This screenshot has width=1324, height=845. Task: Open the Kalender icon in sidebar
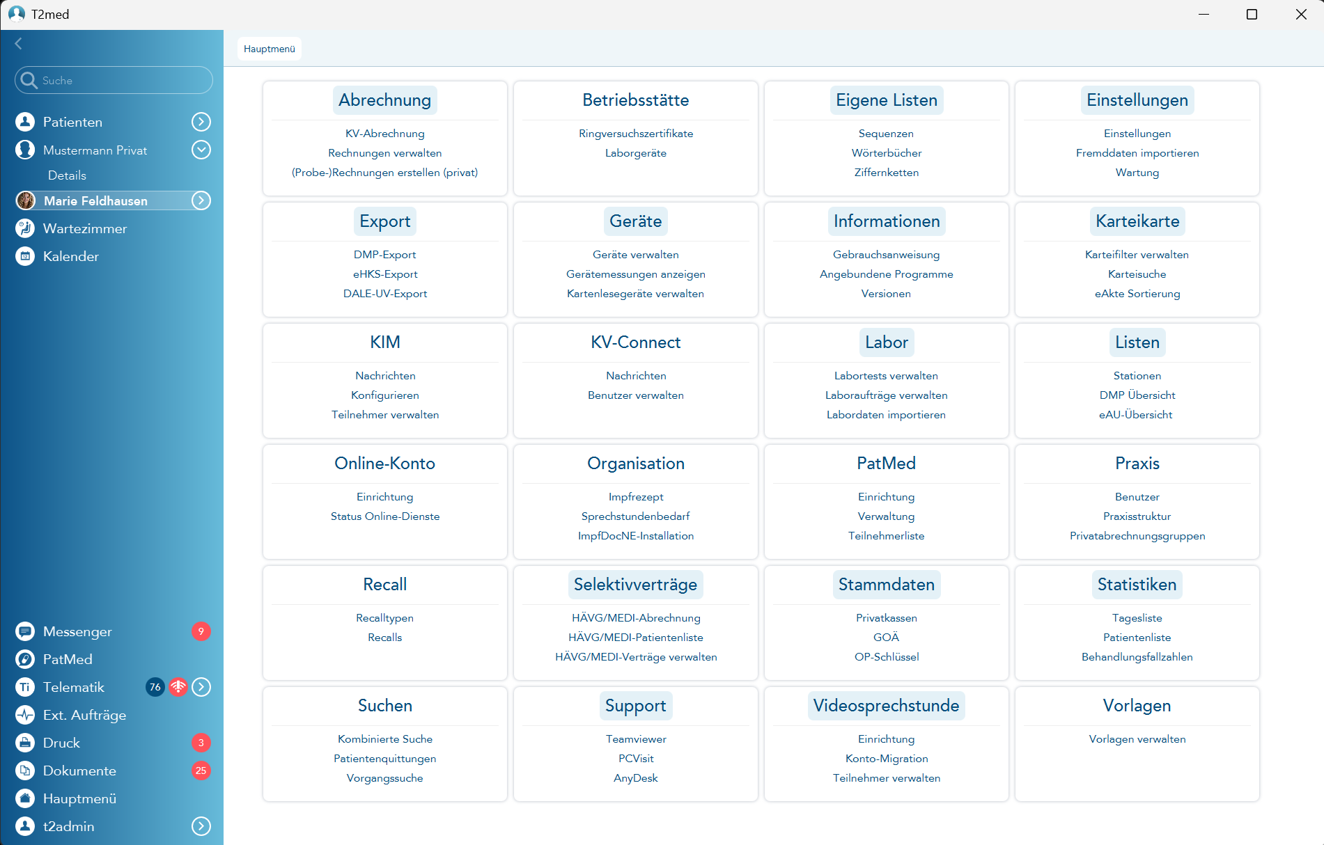(25, 256)
